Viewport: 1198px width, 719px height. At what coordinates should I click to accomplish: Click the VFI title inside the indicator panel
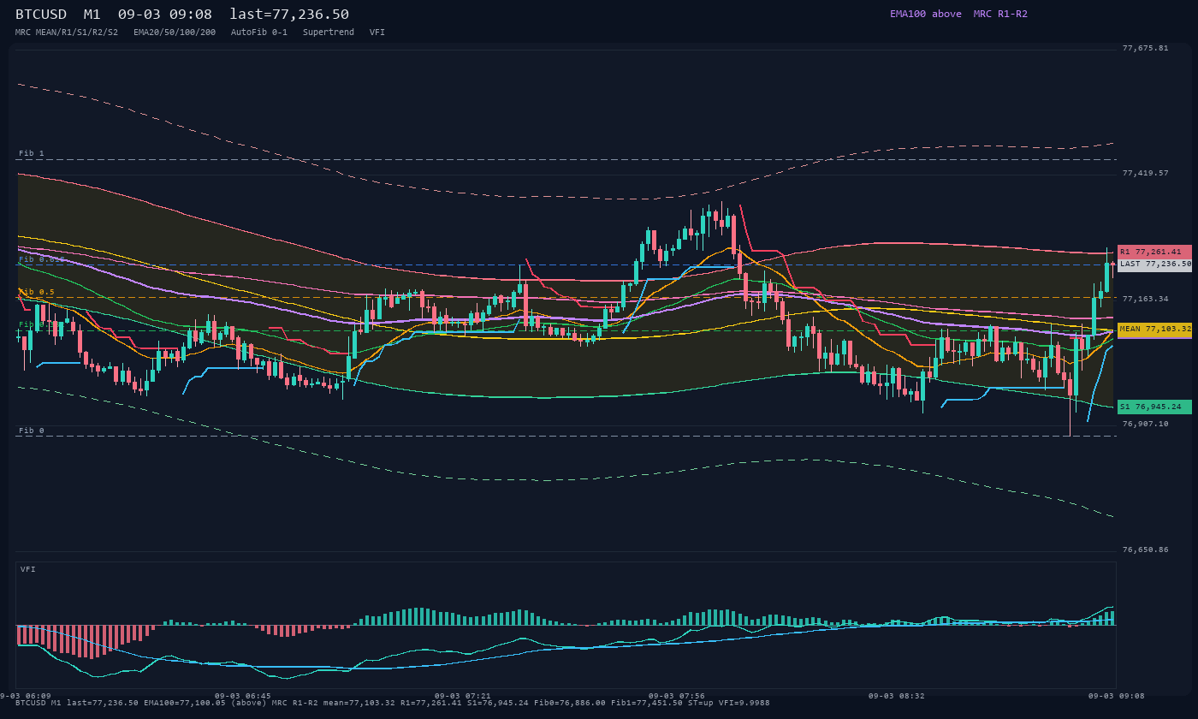pos(28,569)
